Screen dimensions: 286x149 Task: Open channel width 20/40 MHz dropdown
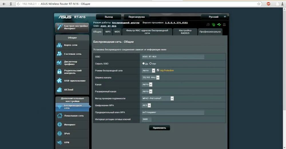(x=151, y=77)
